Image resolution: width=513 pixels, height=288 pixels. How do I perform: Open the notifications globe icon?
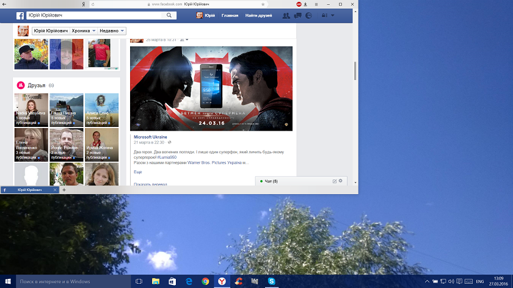point(308,15)
